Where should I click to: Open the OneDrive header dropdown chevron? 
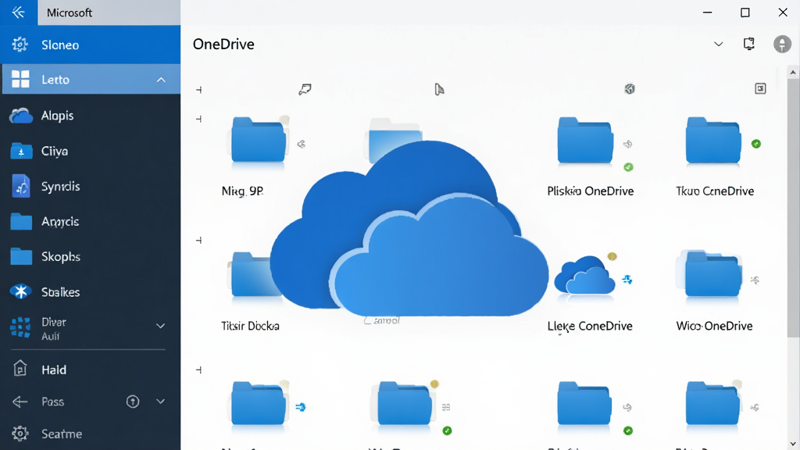[x=719, y=44]
